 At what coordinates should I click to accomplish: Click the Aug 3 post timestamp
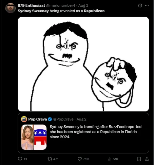(83, 5)
